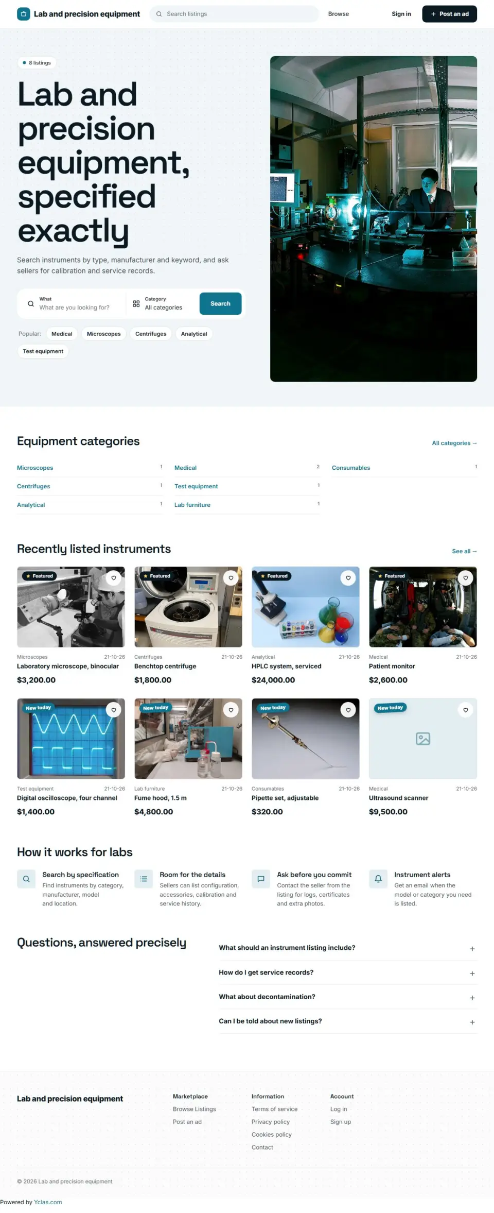Viewport: 494px width, 1213px height.
Task: Open footer Contact link
Action: (x=262, y=1147)
